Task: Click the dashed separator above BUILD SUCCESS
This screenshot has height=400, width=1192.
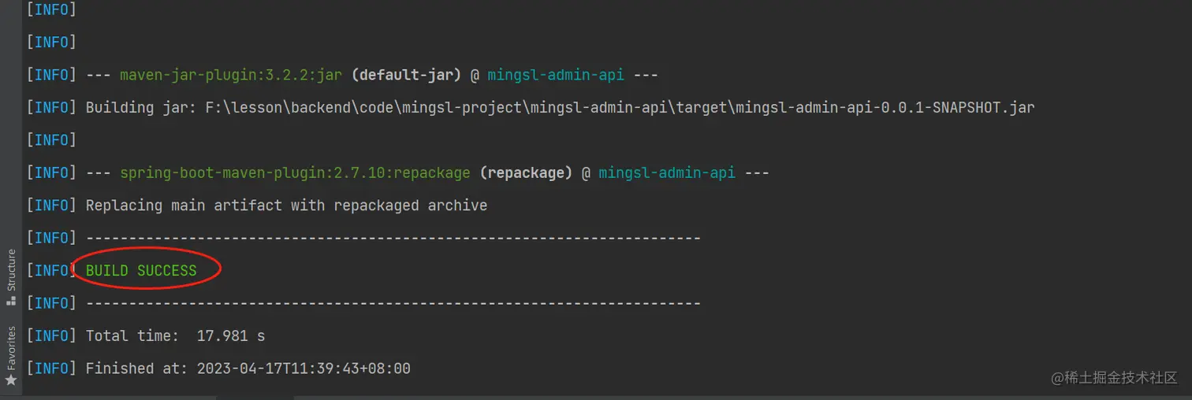Action: pyautogui.click(x=393, y=238)
